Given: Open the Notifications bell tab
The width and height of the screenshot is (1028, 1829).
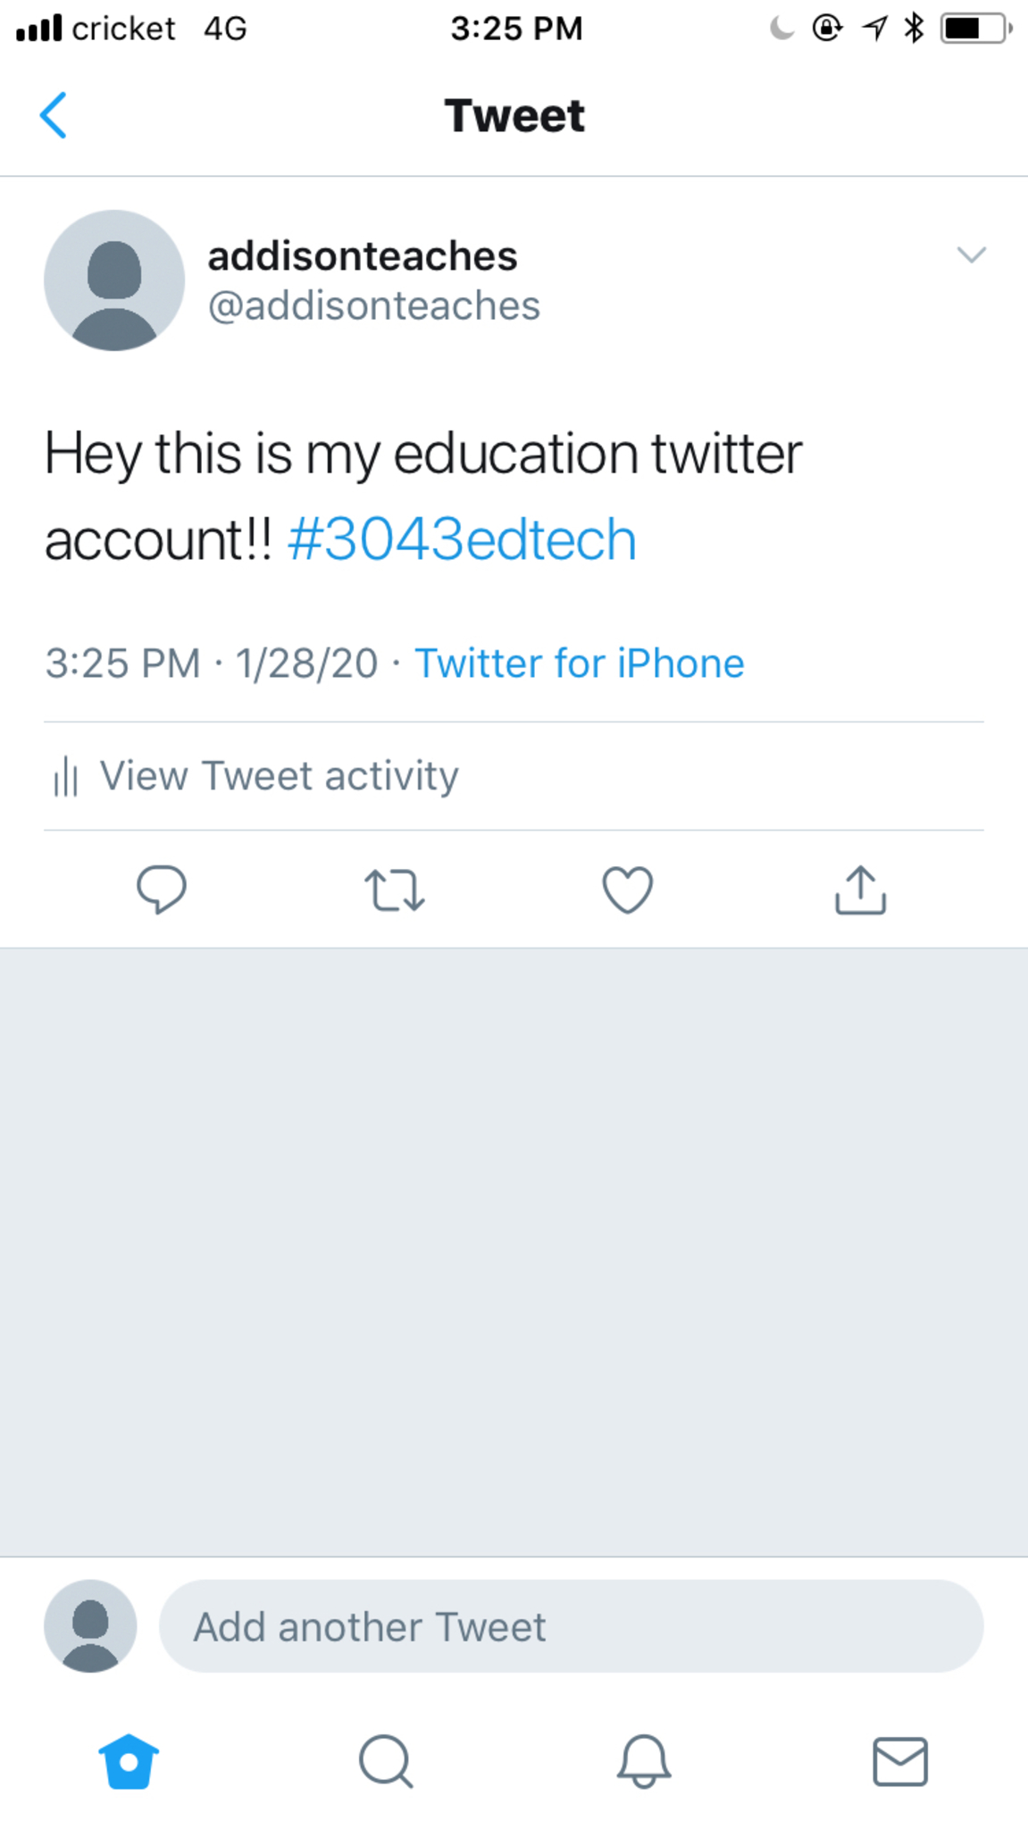Looking at the screenshot, I should 643,1762.
